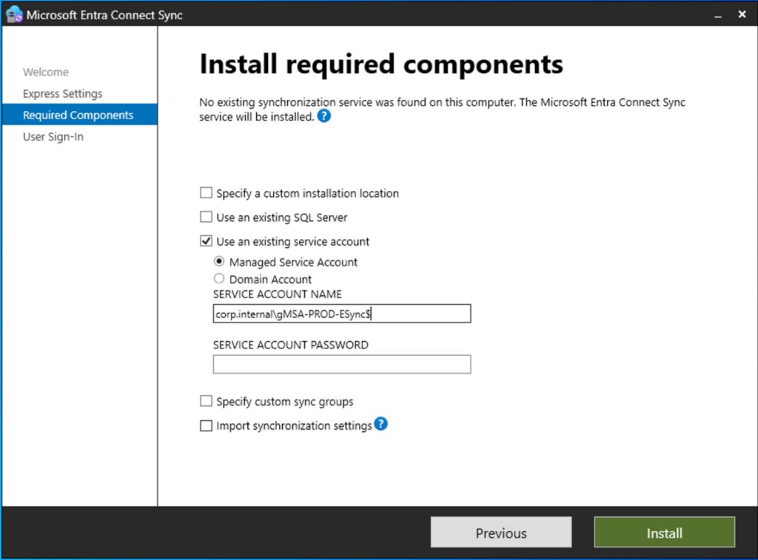Image resolution: width=758 pixels, height=560 pixels.
Task: Open help icon beside 'service will be installed'
Action: click(x=323, y=117)
